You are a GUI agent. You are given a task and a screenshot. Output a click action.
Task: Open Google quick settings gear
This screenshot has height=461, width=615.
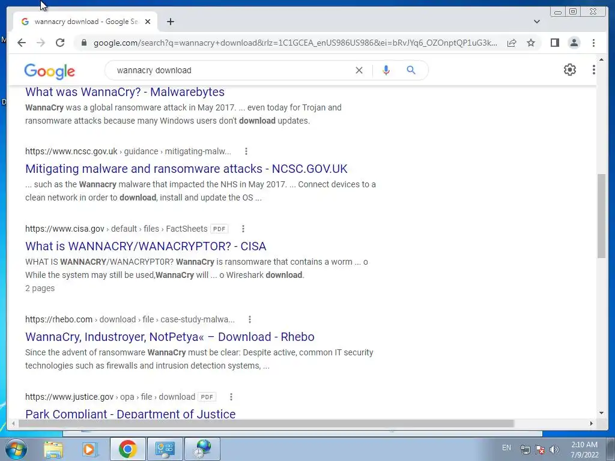tap(569, 70)
